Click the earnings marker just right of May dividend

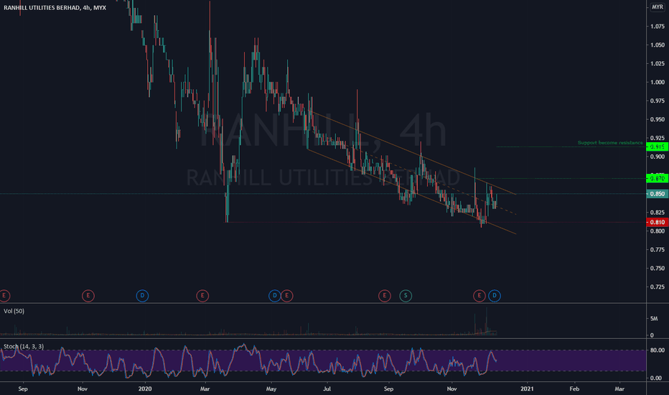coord(286,295)
